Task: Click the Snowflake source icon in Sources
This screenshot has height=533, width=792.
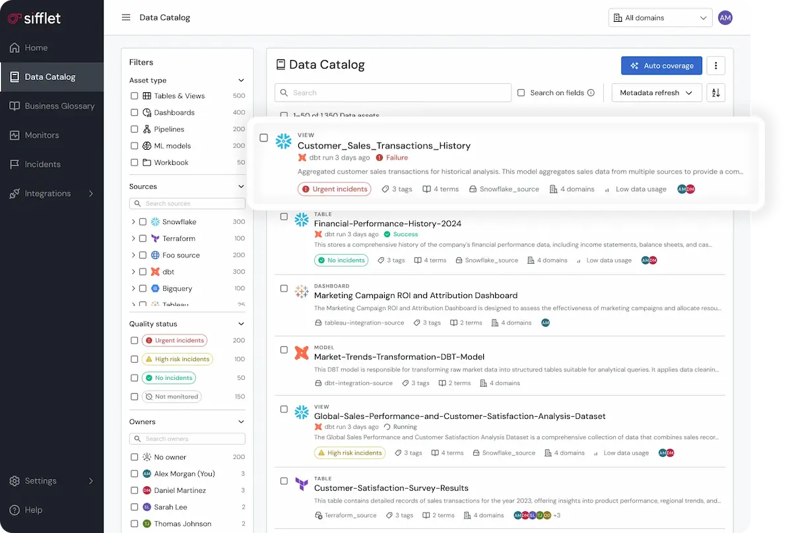Action: (x=155, y=222)
